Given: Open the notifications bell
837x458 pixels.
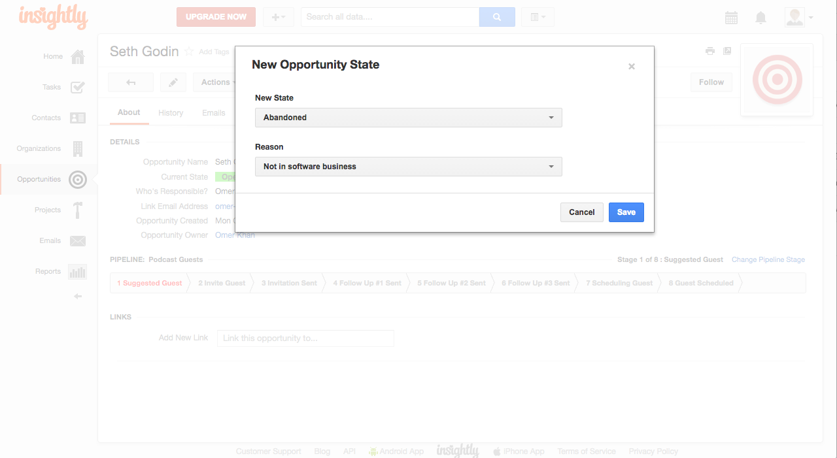Looking at the screenshot, I should 760,18.
